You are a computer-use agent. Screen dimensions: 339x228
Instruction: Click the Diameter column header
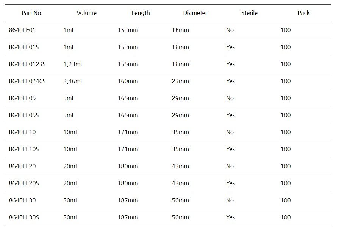195,13
